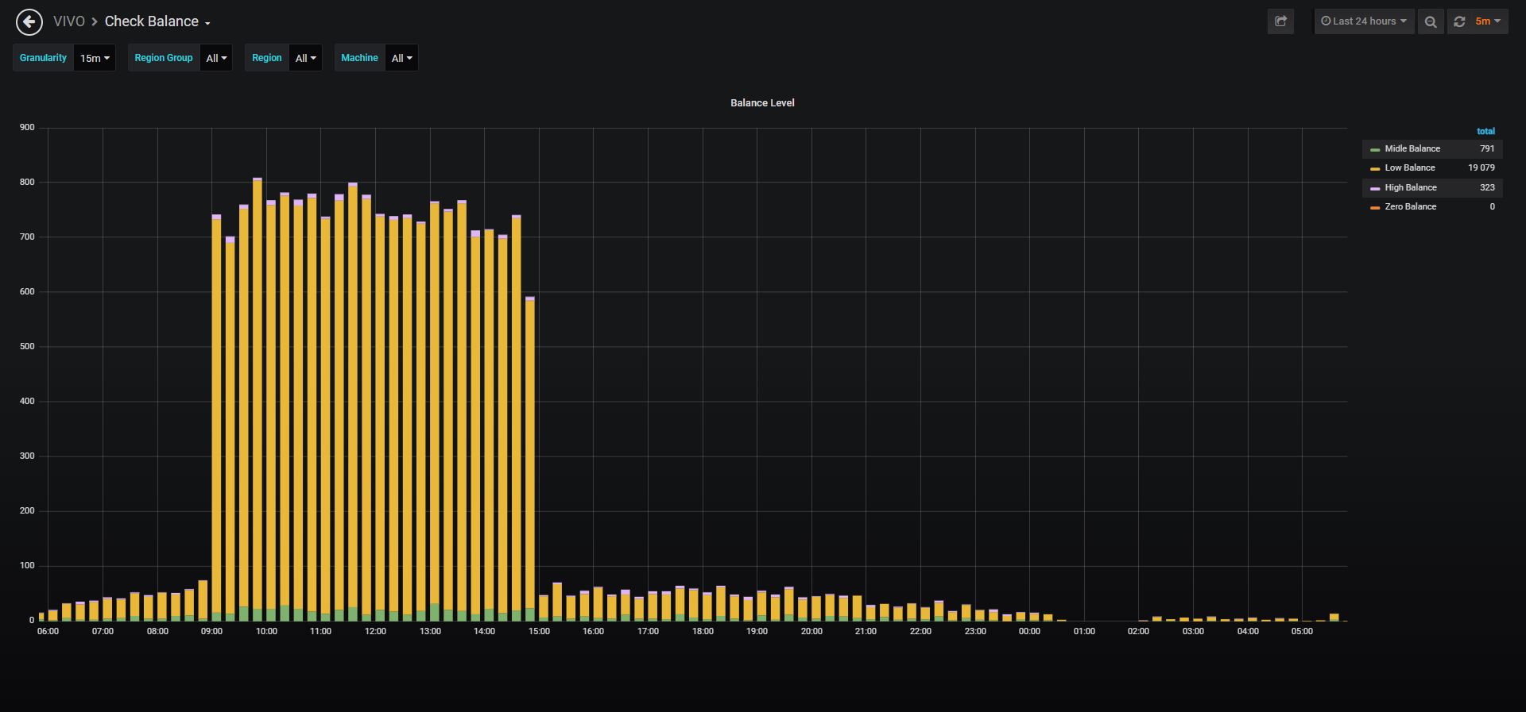Click the zoom out magnifier icon
The width and height of the screenshot is (1526, 712).
1431,21
